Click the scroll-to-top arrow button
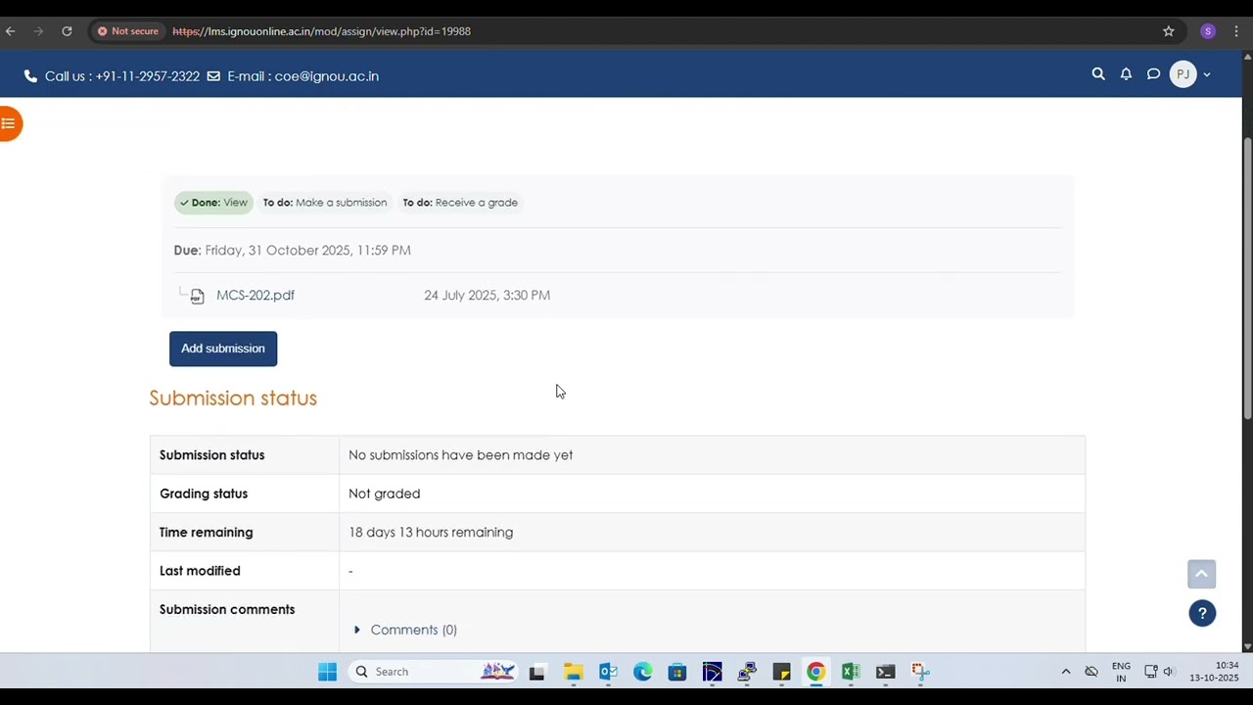 tap(1201, 574)
